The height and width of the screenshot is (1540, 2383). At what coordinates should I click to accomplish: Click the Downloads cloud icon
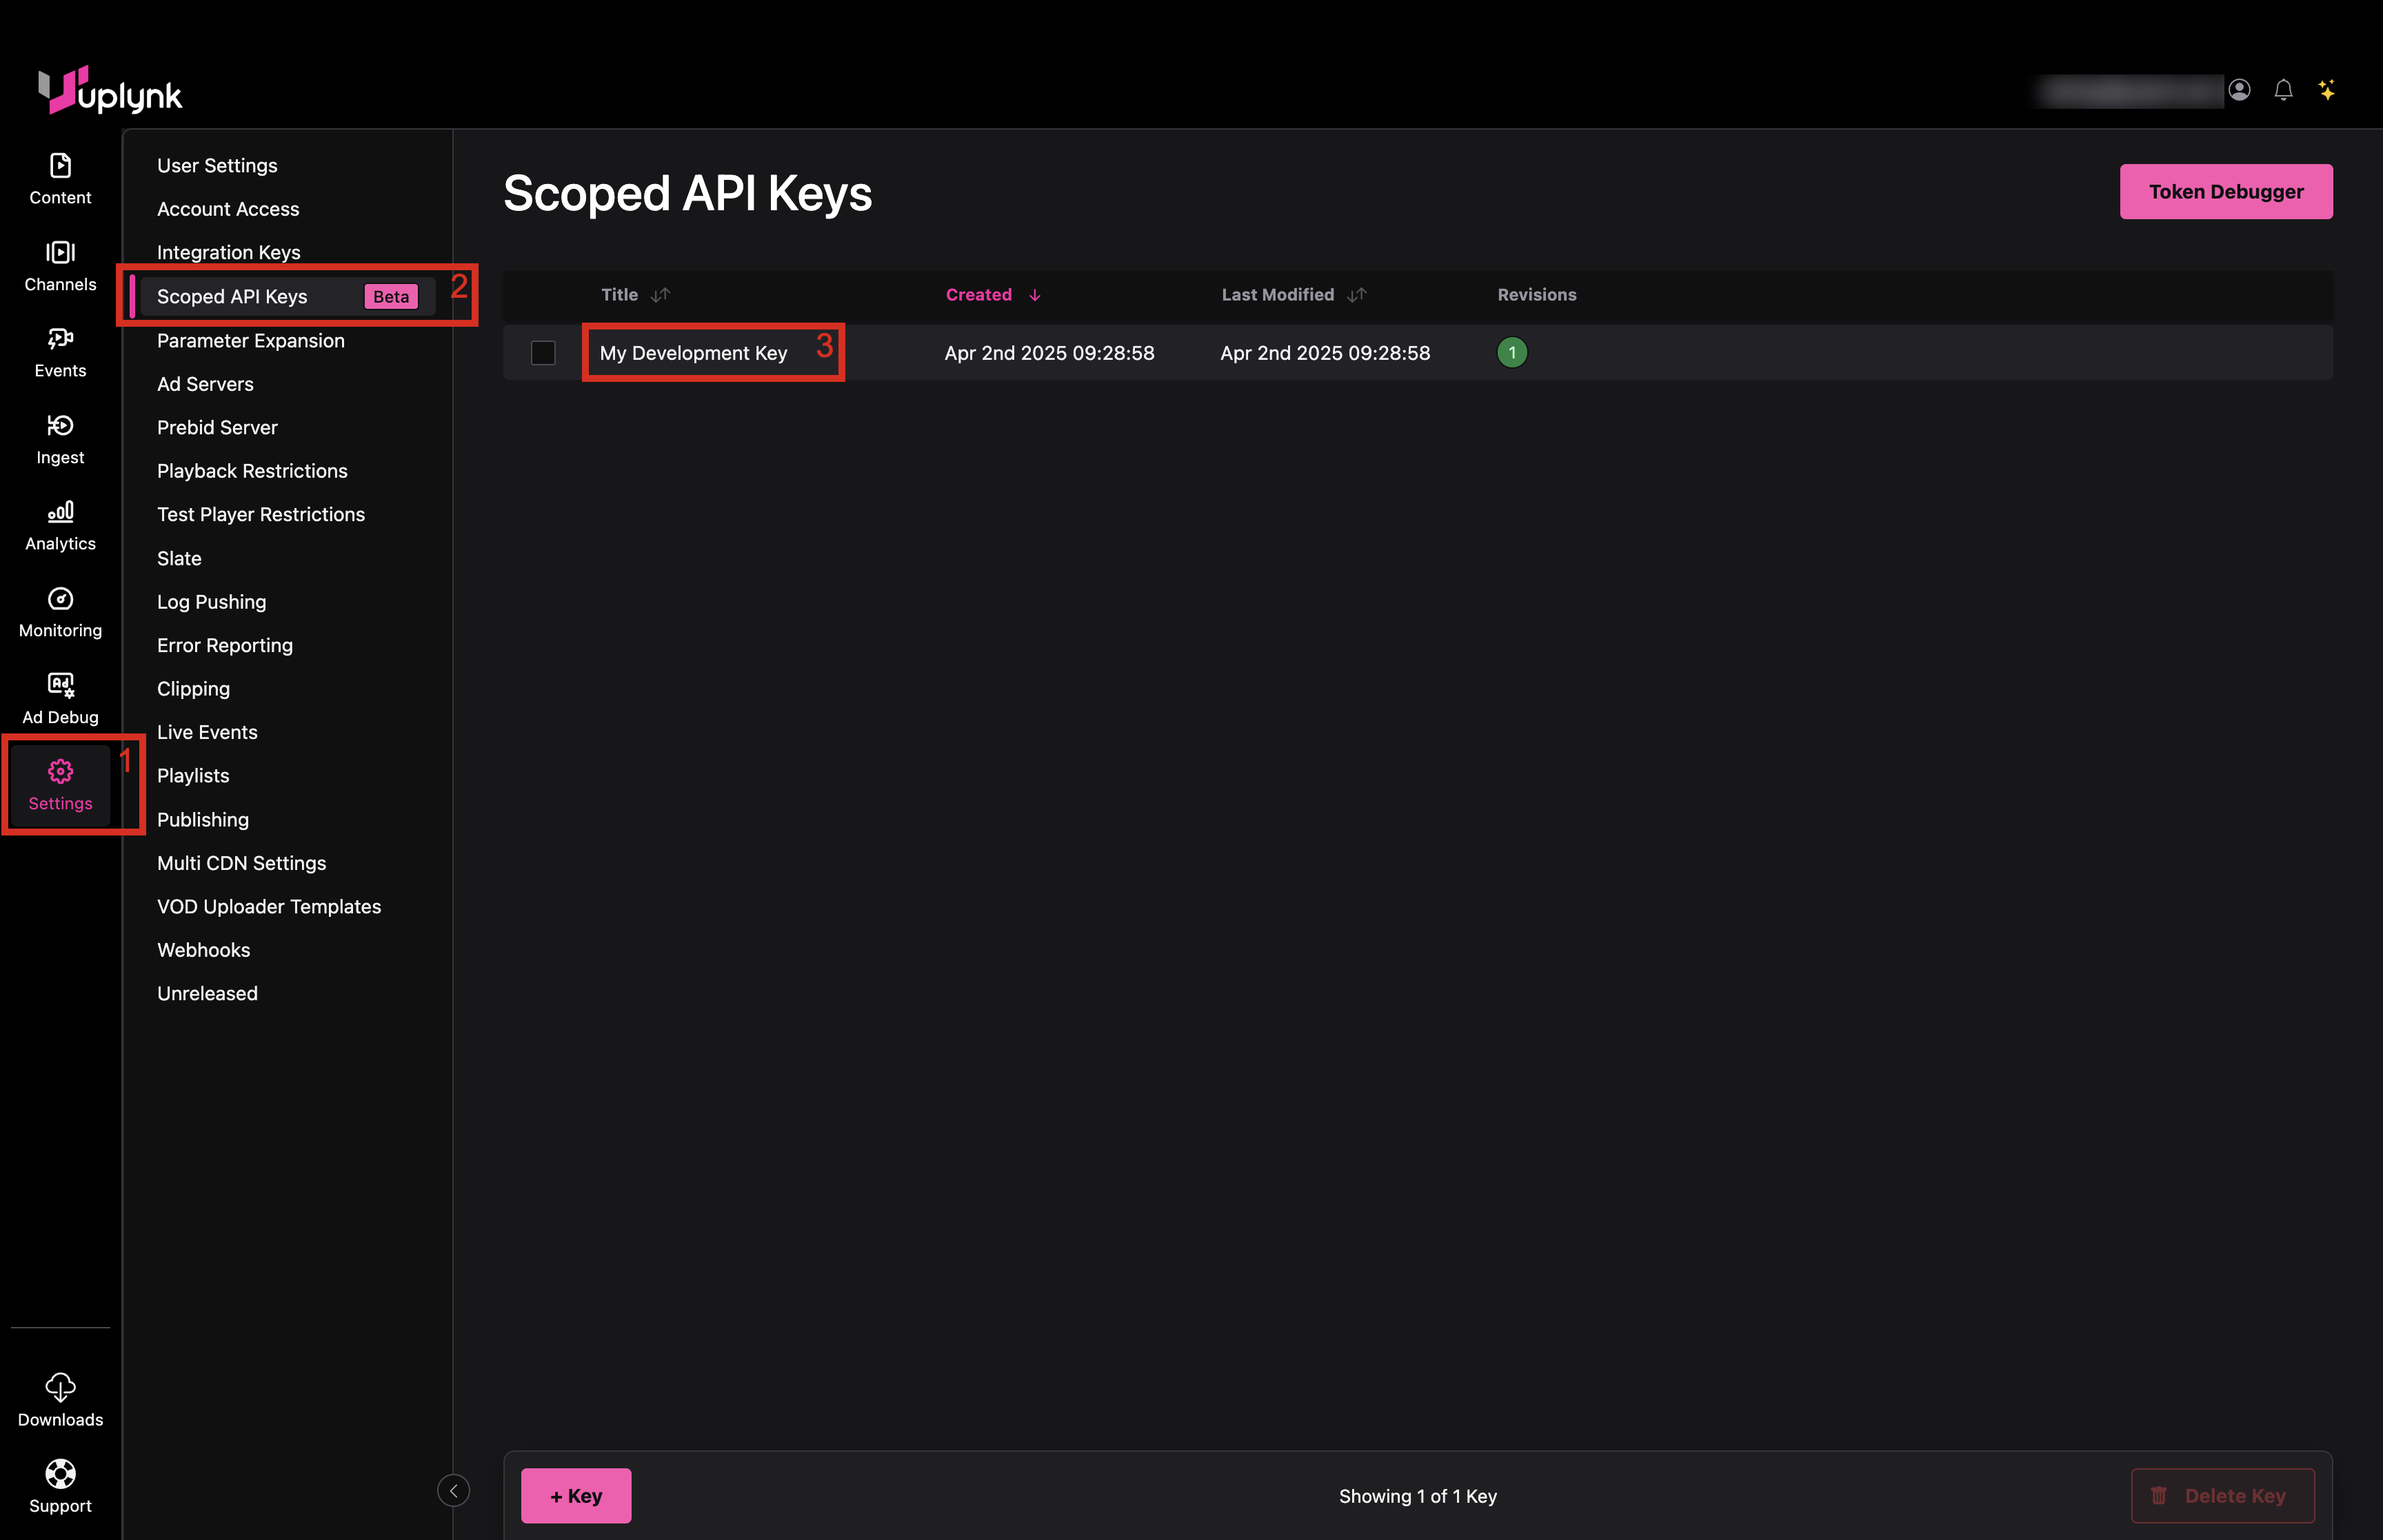pyautogui.click(x=60, y=1387)
